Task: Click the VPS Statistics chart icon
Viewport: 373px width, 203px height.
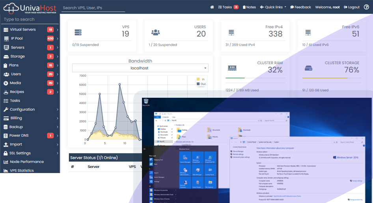Action: 6,171
